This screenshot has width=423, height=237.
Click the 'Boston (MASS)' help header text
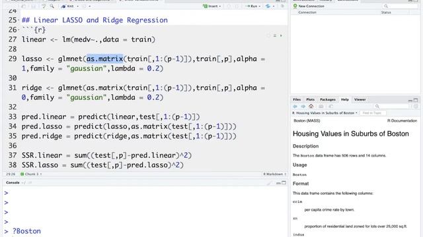(307, 120)
